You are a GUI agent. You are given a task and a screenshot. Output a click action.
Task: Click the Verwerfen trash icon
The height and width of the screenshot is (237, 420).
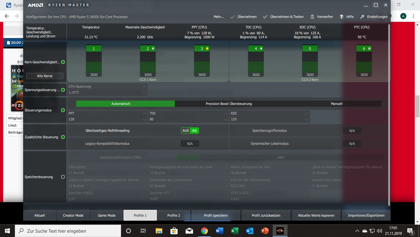point(313,17)
